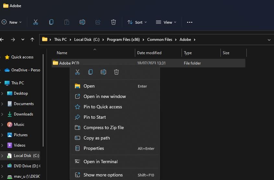This screenshot has height=180, width=274.
Task: Click the Delete trash icon in the top toolbar
Action: click(113, 22)
